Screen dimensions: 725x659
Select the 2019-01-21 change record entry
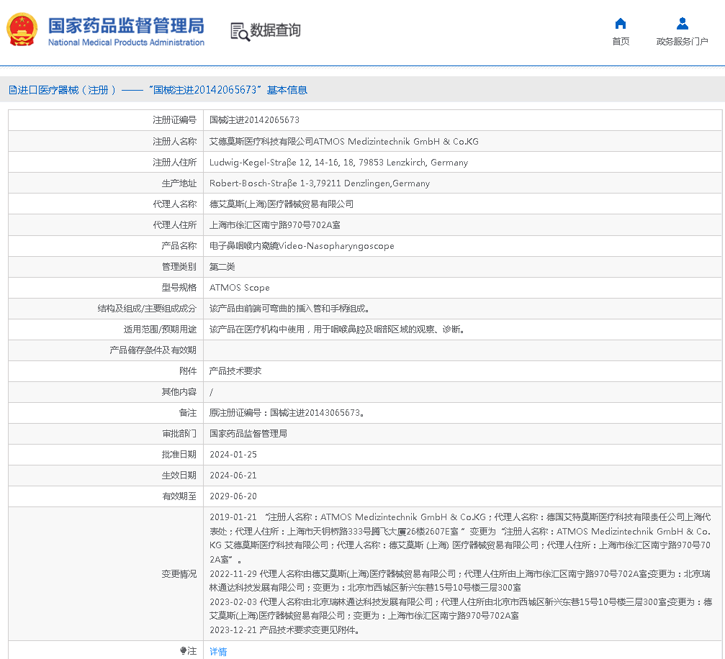click(461, 538)
